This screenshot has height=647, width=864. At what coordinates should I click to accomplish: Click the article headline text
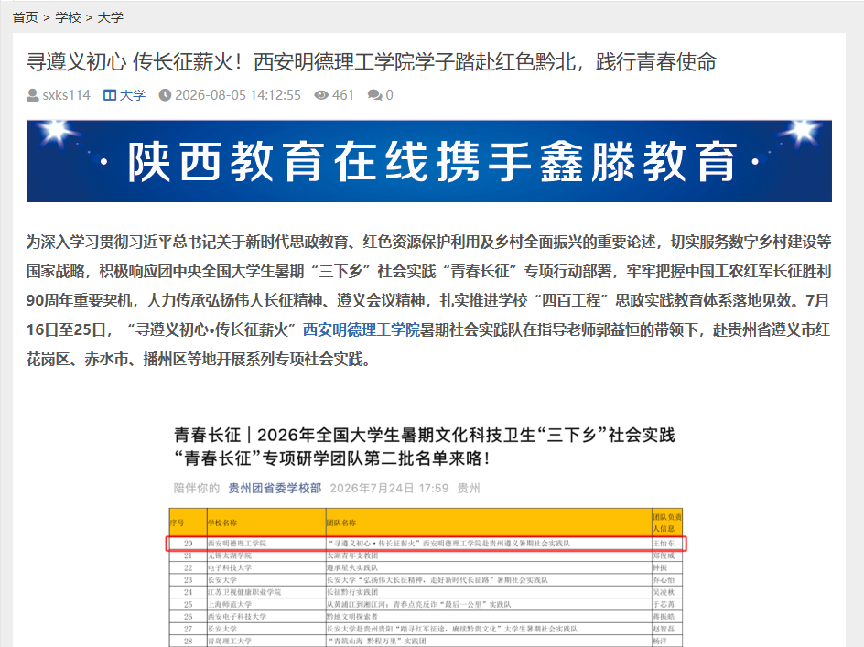point(372,61)
